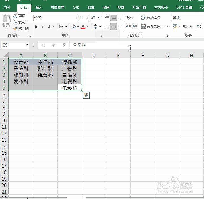204x199 pixels.
Task: Switch to the 页面布局 tab
Action: [x=57, y=8]
